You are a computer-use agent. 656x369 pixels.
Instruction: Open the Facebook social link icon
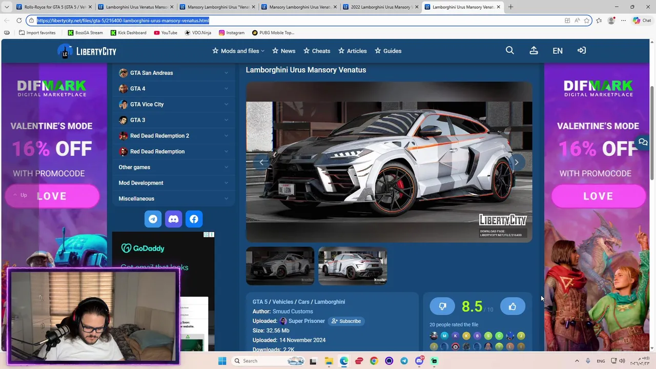[x=194, y=219]
